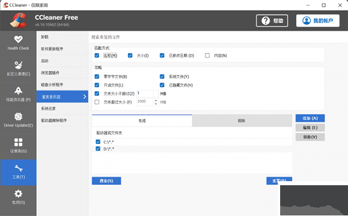The image size is (348, 216).
Task: Open 启动 in the tools menu
Action: click(x=63, y=61)
